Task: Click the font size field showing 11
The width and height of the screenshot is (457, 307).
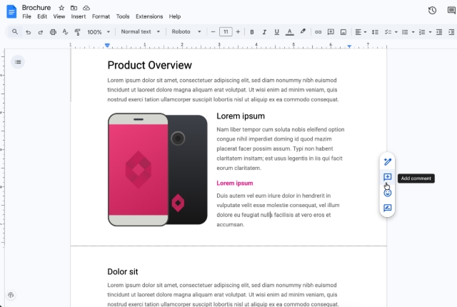Action: click(226, 31)
